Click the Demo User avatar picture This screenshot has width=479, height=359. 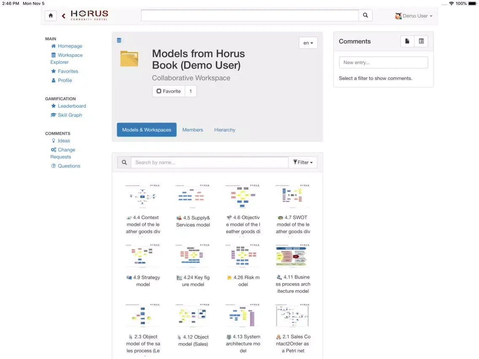(x=398, y=16)
